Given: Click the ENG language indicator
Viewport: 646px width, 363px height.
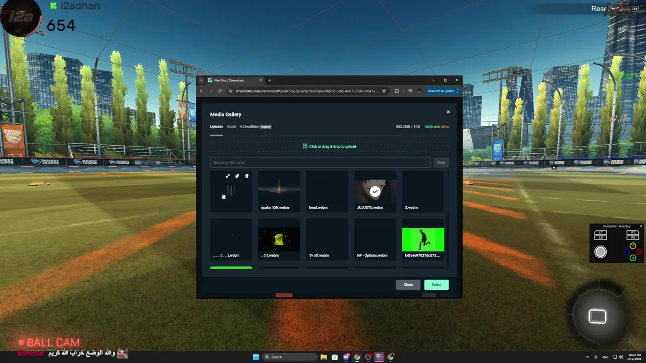Looking at the screenshot, I should (606, 357).
